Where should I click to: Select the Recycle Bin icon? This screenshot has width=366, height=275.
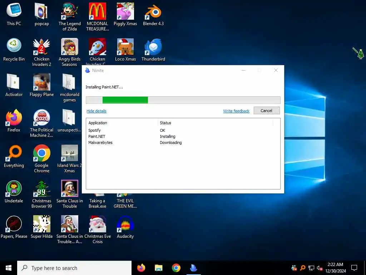(14, 49)
